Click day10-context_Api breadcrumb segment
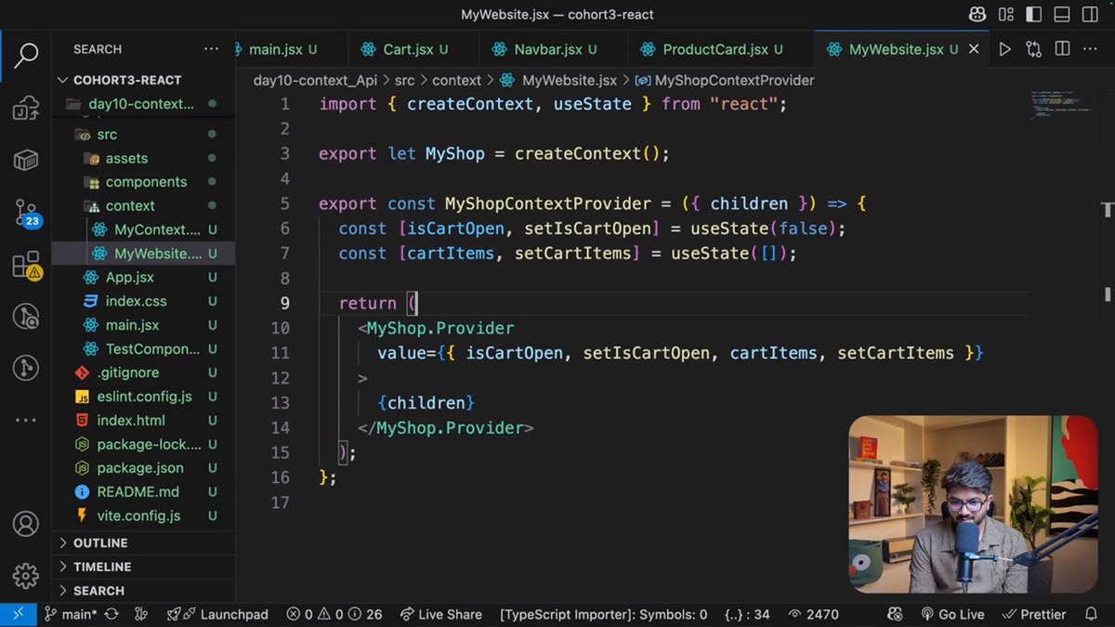Screen dimensions: 1115x627 tap(315, 81)
